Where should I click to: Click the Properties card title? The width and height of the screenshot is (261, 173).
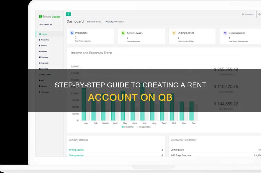[x=81, y=33]
